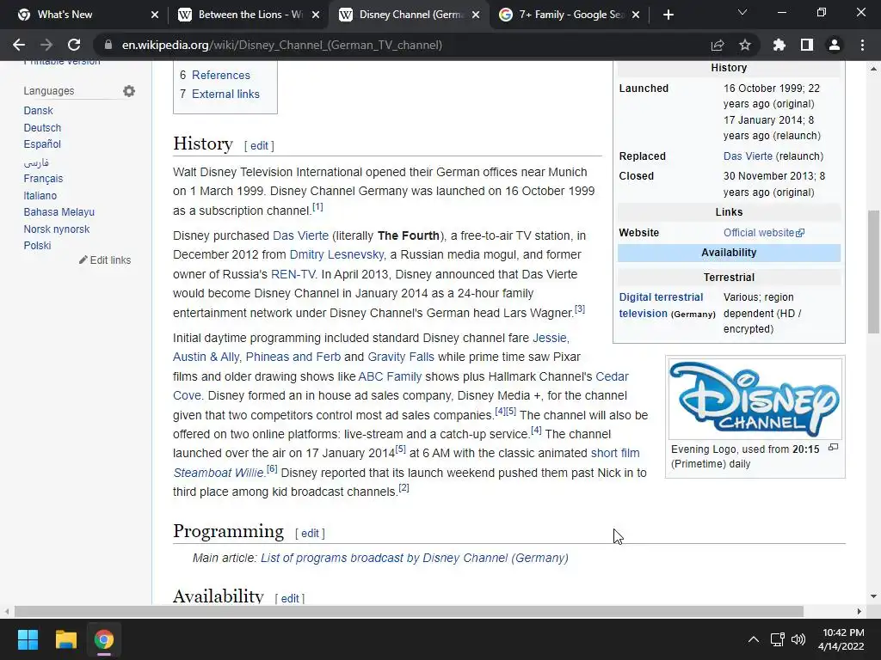881x660 pixels.
Task: Open a new browser tab
Action: point(668,15)
